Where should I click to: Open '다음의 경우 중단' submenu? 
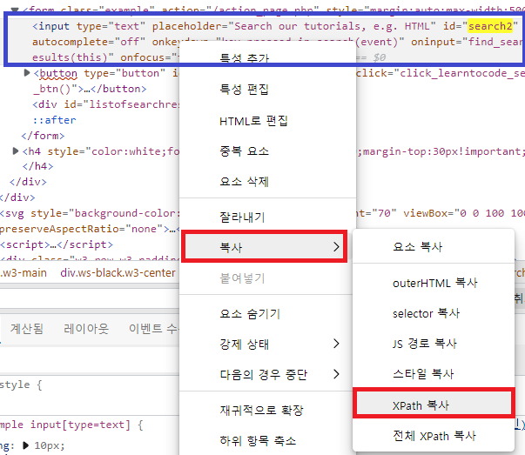pos(267,374)
